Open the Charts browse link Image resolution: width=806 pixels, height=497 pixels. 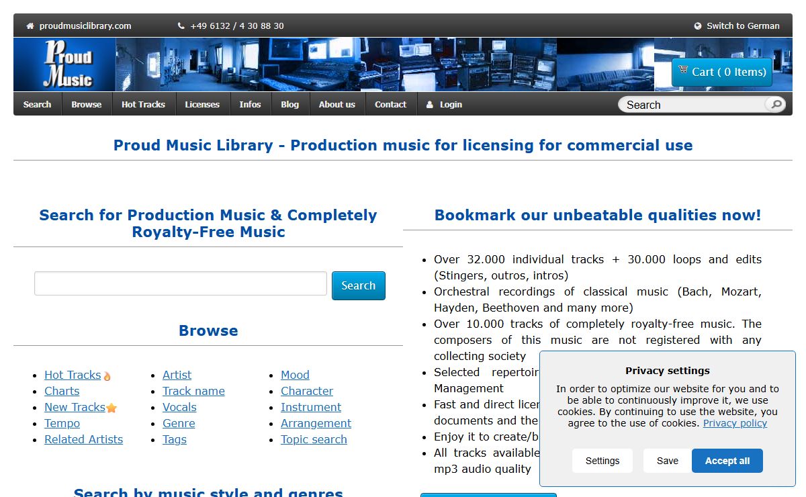point(62,391)
